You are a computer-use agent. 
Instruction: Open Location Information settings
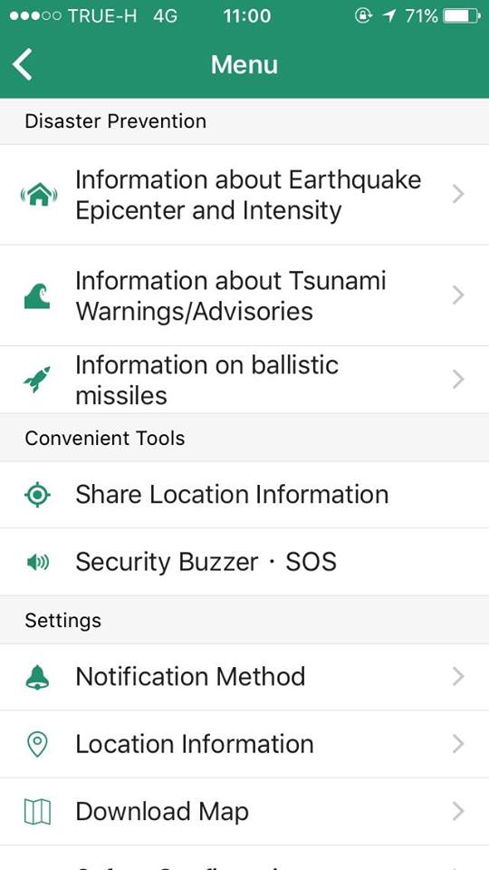(244, 744)
